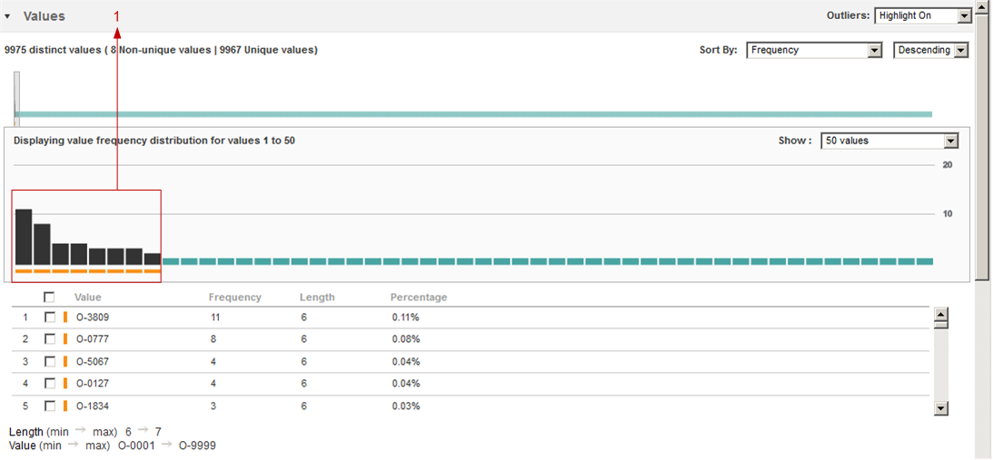Click the second tallest black frequency bar
The image size is (993, 460).
(x=42, y=243)
